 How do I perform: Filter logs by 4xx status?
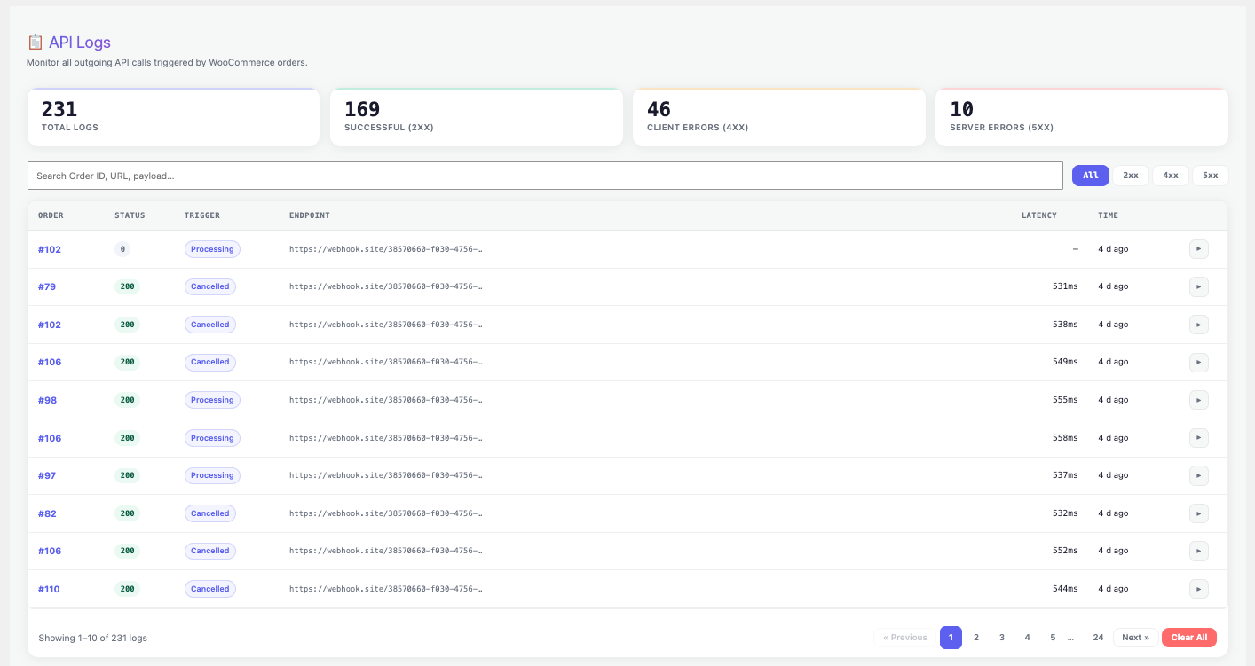click(1171, 176)
